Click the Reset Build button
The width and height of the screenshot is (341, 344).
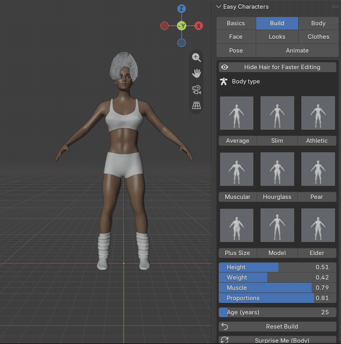point(278,327)
